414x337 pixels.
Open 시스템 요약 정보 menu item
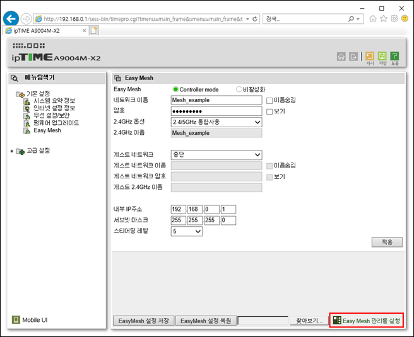[54, 101]
